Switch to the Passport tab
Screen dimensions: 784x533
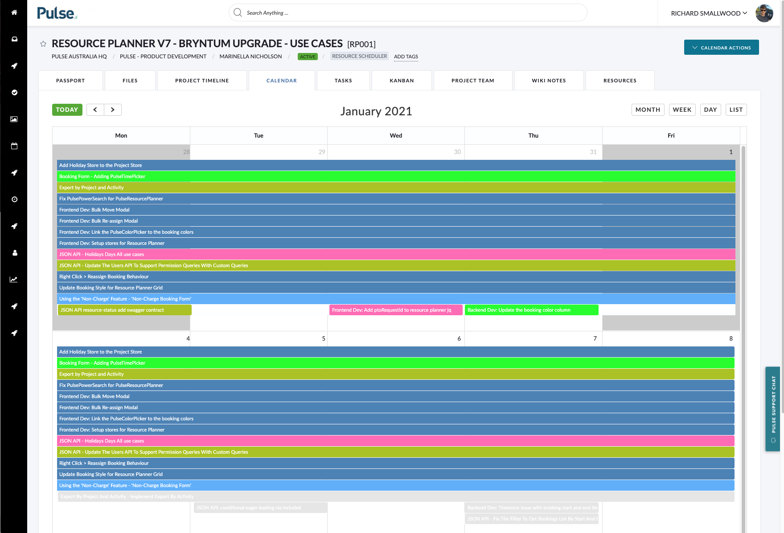point(70,81)
